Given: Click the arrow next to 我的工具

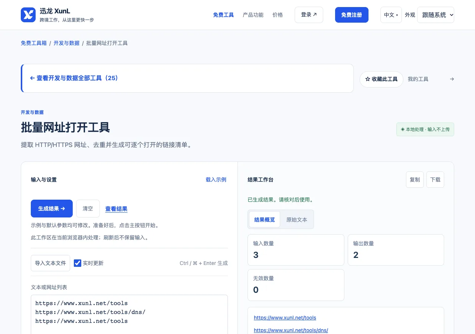Looking at the screenshot, I should (452, 79).
